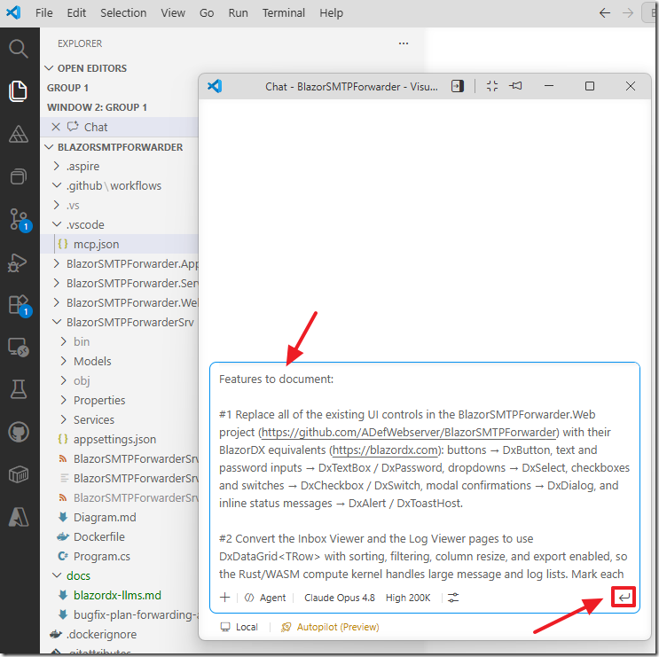Image resolution: width=659 pixels, height=657 pixels.
Task: Click the VS Code logo in main window
Action: click(13, 12)
